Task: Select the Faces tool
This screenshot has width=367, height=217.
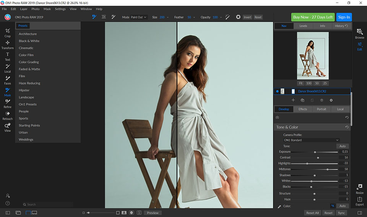Action: point(8,80)
